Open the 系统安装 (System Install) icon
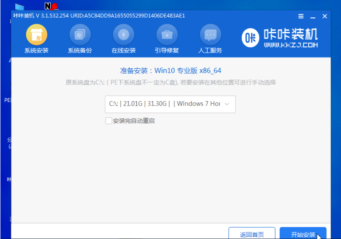This screenshot has height=239, width=341. point(36,35)
